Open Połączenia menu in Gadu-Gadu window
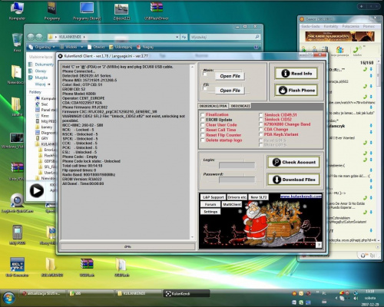 [x=351, y=26]
